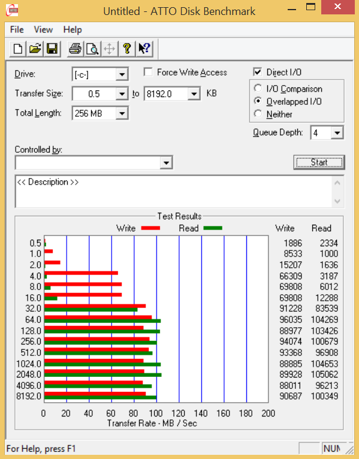Open Print Preview from the toolbar
The height and width of the screenshot is (459, 359).
click(x=92, y=49)
